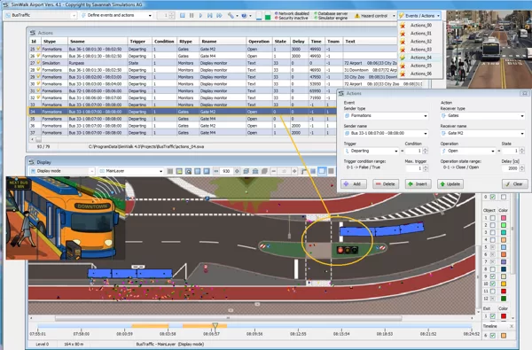Adjust the Max. trigger stepper

tap(426, 168)
